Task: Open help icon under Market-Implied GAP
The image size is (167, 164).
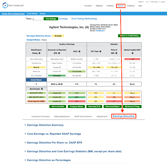Action: point(133,53)
